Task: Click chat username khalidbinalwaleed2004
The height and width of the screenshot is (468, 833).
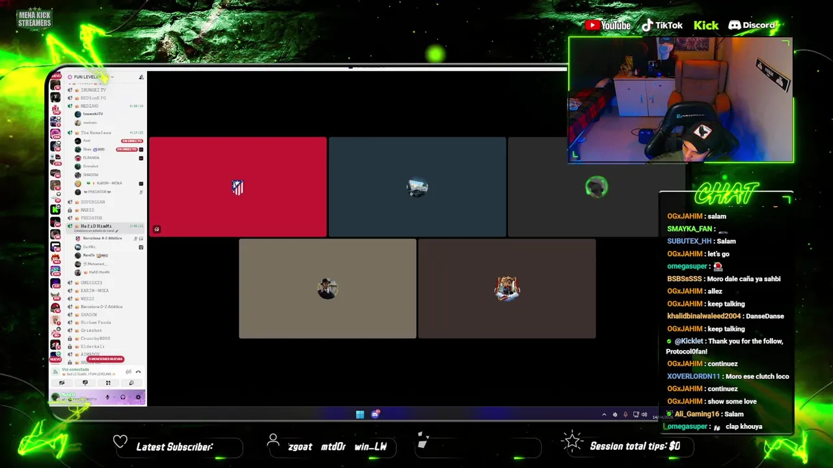Action: [703, 316]
